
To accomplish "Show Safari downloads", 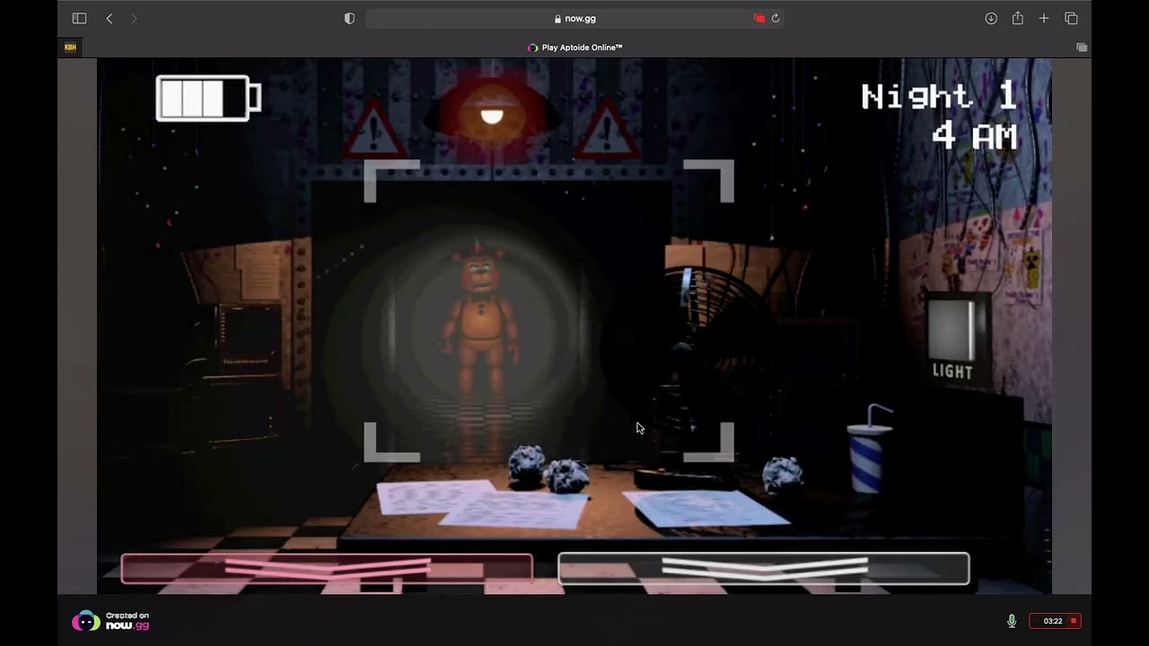I will 991,18.
